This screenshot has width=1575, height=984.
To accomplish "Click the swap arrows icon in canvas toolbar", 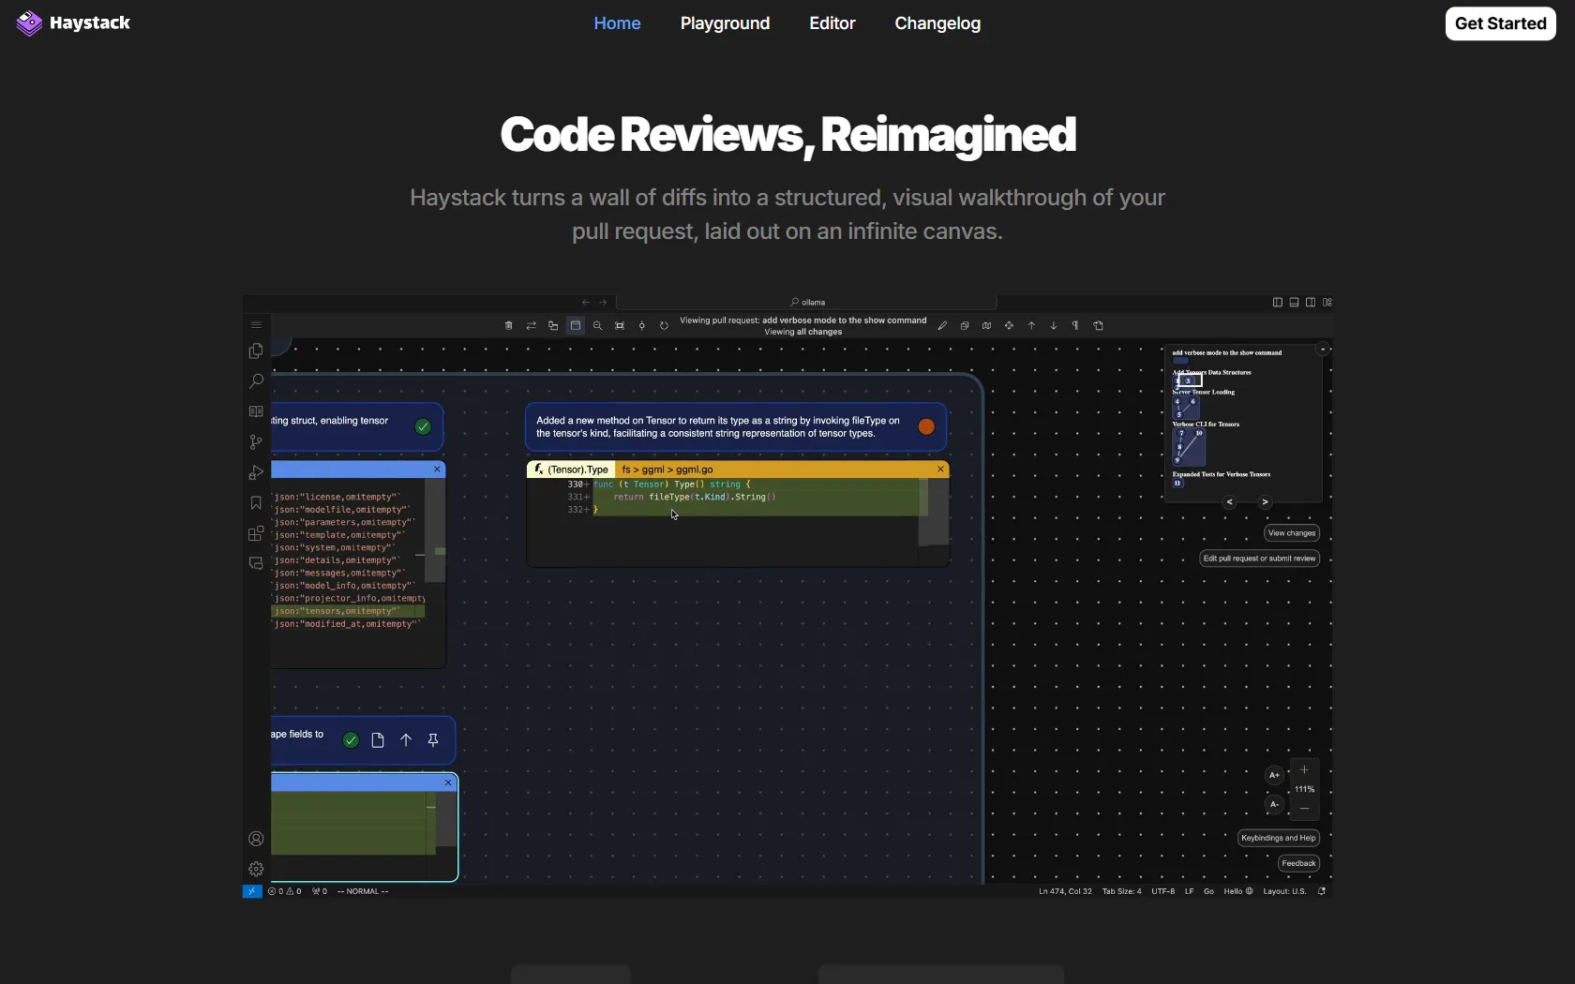I will pyautogui.click(x=532, y=326).
